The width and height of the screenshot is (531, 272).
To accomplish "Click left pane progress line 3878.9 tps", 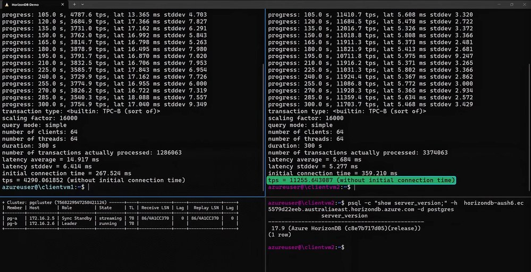I will click(x=104, y=49).
